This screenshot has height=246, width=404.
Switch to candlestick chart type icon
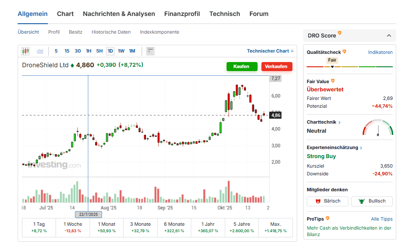click(25, 51)
